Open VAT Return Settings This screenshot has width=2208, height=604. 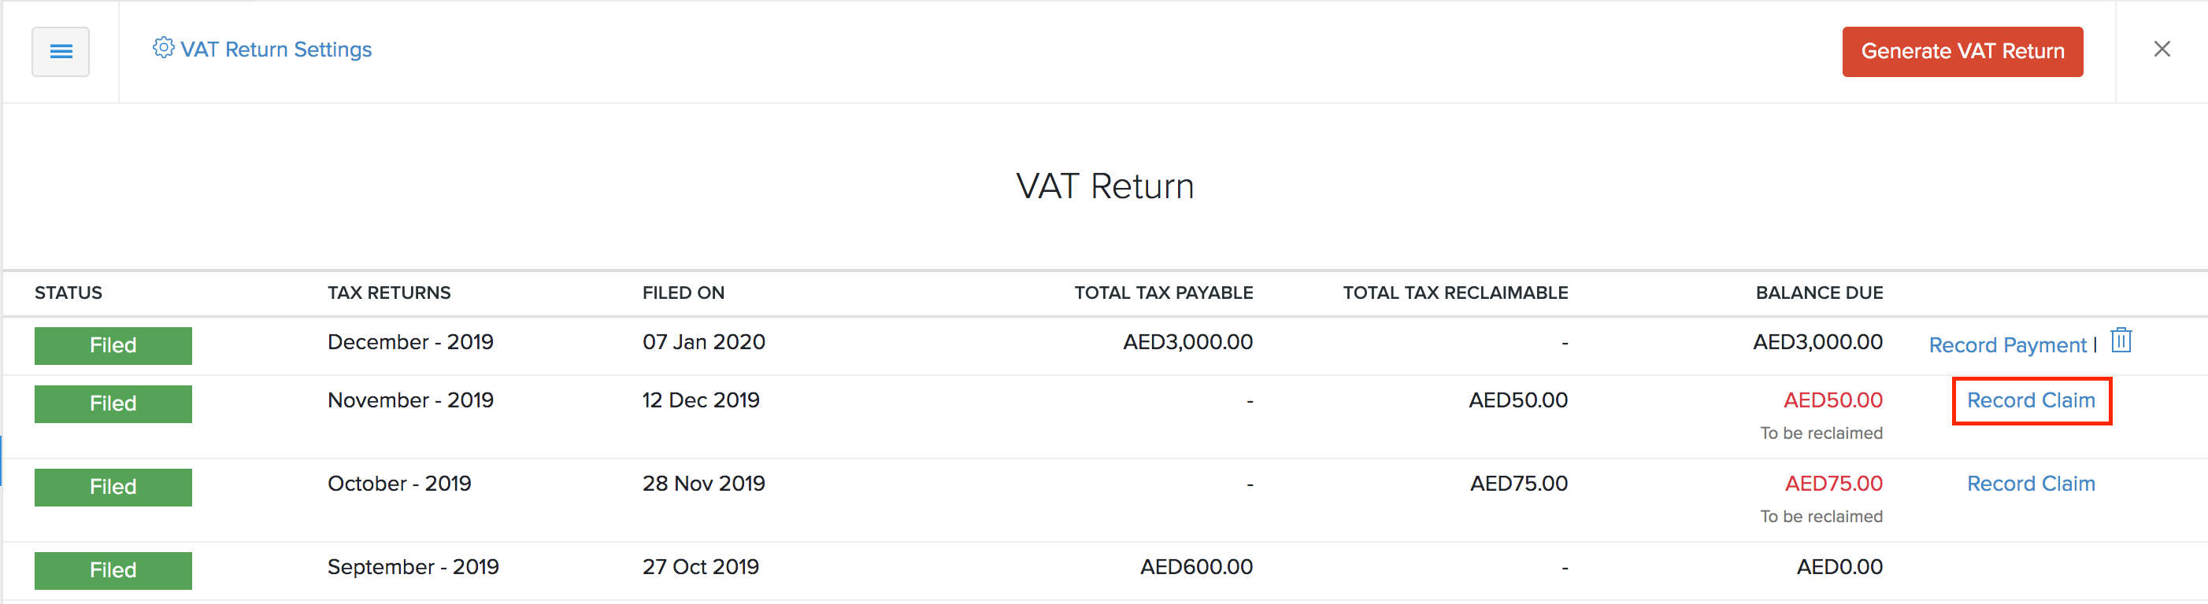click(x=274, y=49)
